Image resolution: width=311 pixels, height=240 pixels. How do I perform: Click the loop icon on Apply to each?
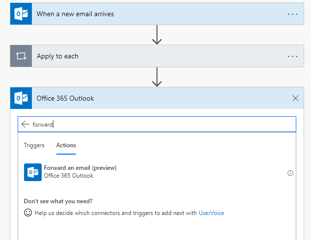[x=21, y=56]
